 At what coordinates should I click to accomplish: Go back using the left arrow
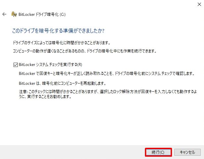[4, 14]
